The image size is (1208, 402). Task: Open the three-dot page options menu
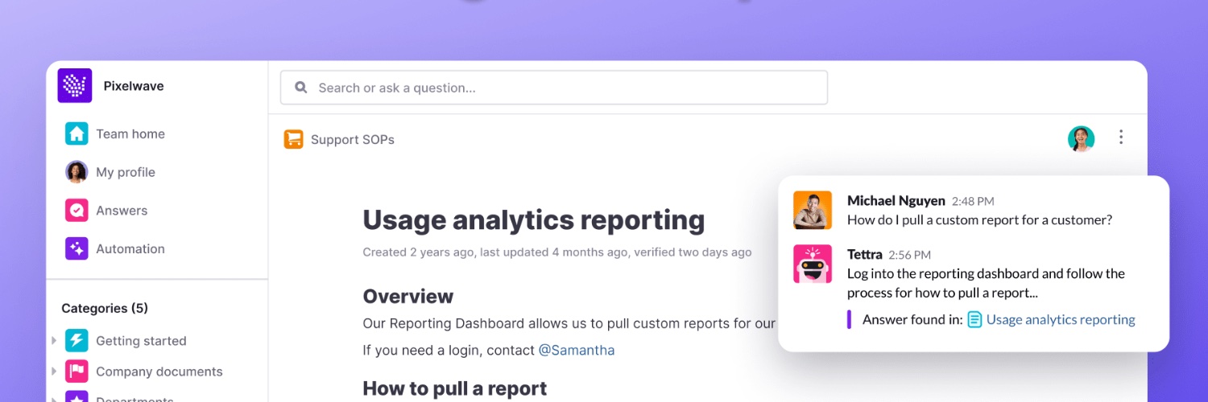point(1121,137)
